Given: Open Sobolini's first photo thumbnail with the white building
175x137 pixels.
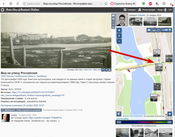Looking at the screenshot, I should tap(136, 21).
